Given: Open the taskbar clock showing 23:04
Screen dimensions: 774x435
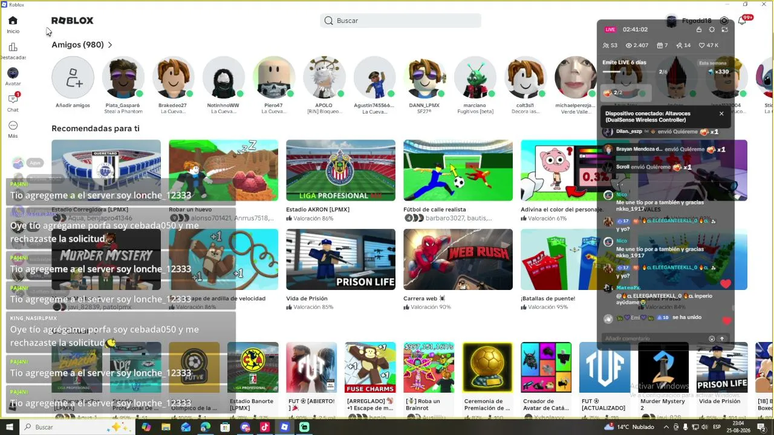Looking at the screenshot, I should [738, 427].
